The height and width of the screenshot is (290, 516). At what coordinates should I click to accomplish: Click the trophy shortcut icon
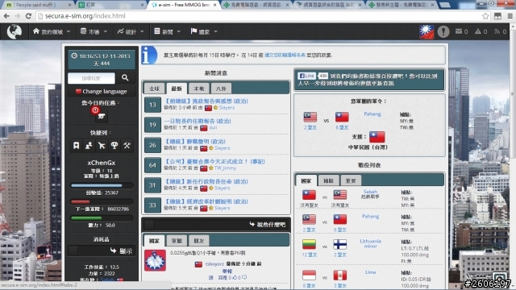[x=114, y=145]
